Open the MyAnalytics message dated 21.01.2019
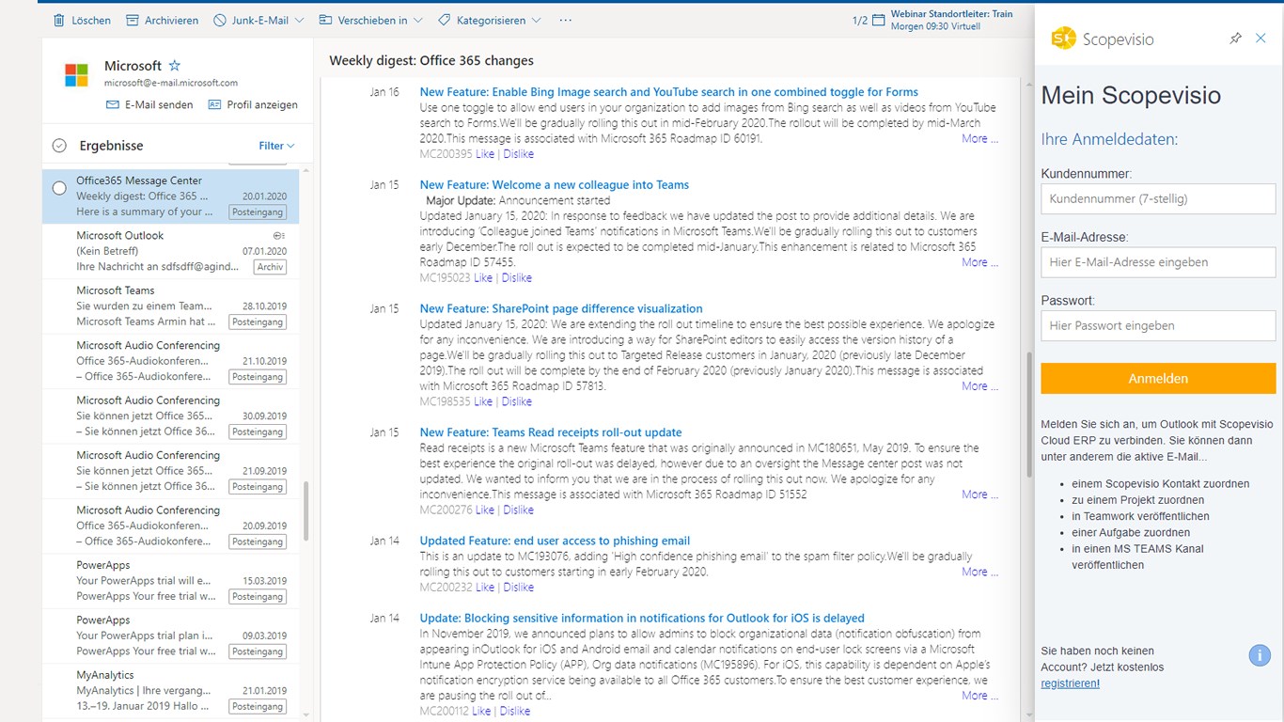This screenshot has width=1284, height=722. 170,691
